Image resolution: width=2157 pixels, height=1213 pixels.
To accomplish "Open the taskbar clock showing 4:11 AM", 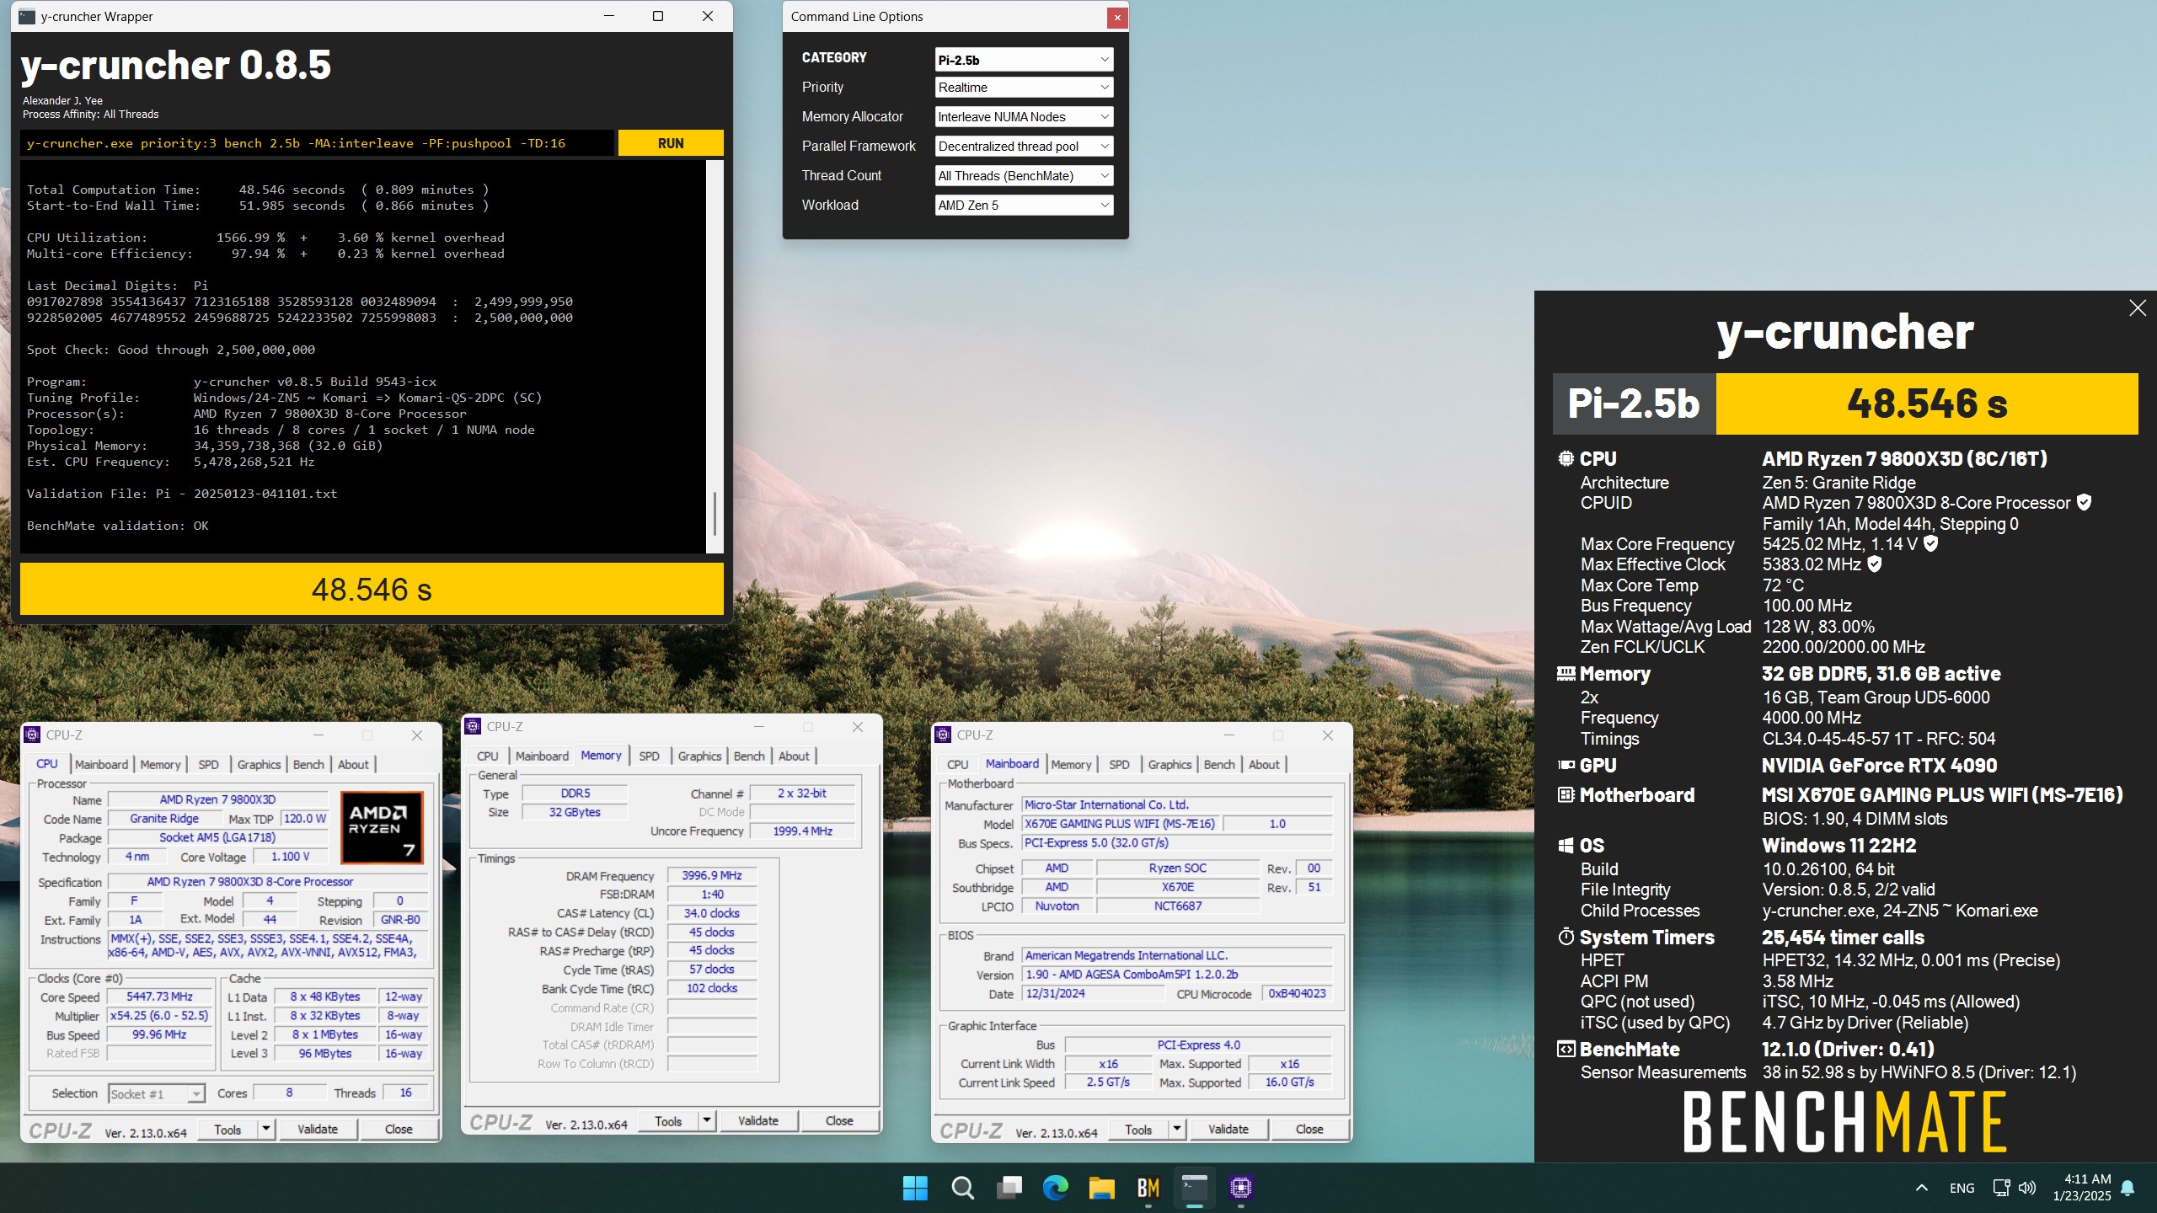I will click(x=2083, y=1188).
